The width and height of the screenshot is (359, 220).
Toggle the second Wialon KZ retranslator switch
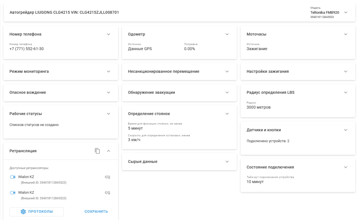click(13, 193)
